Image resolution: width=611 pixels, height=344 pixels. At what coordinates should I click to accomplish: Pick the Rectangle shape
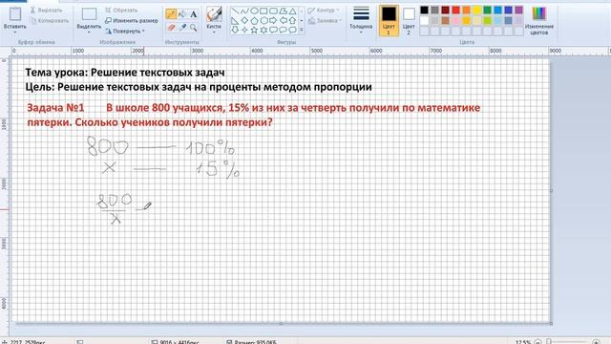pos(263,11)
